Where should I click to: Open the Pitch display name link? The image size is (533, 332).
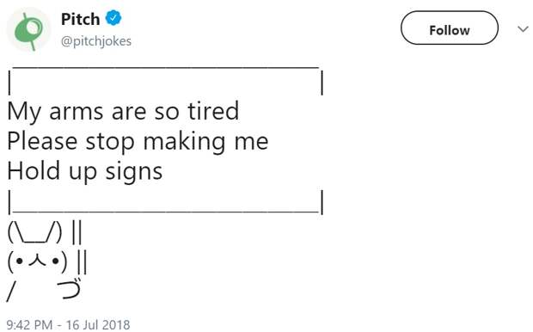[x=80, y=19]
